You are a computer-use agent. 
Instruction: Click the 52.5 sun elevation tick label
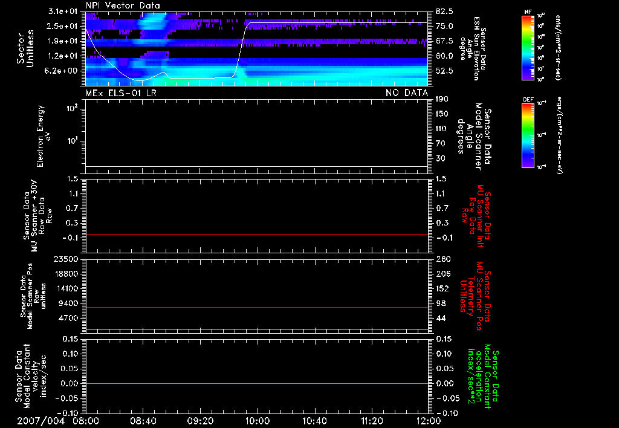[x=444, y=71]
